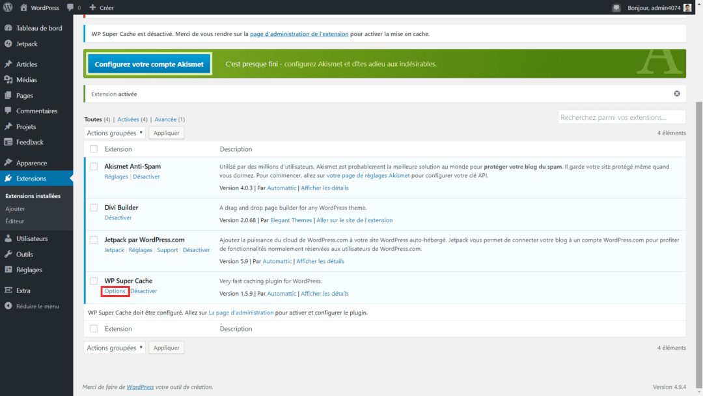Open Réglages link under Akismet Anti-Spam
This screenshot has width=703, height=396.
click(116, 177)
